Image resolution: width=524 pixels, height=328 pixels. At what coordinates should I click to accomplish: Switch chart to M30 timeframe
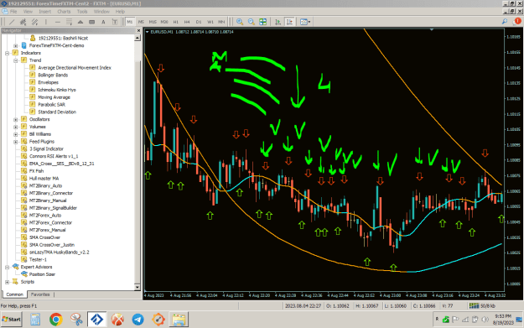tap(164, 22)
